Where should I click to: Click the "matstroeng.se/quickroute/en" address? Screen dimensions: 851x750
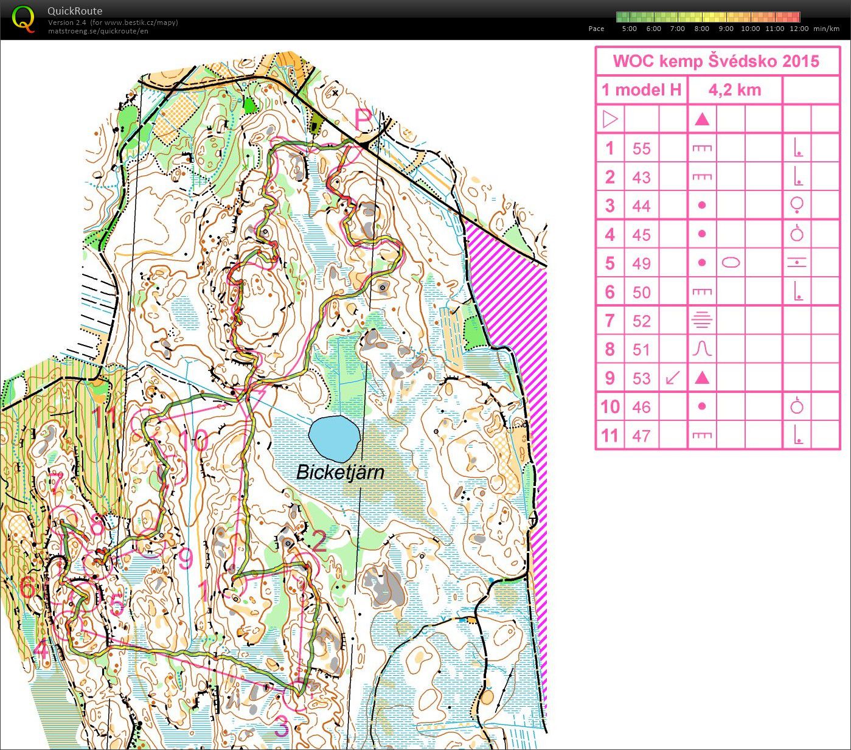point(98,31)
